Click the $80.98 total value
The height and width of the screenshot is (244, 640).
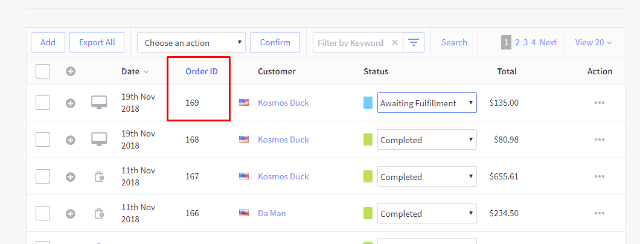pyautogui.click(x=506, y=140)
